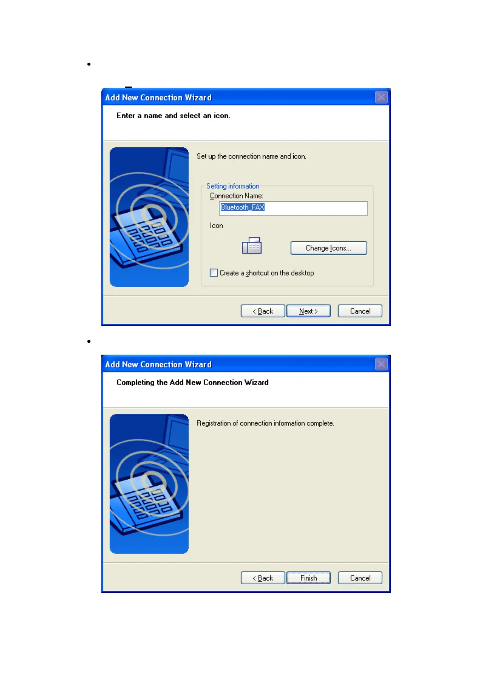Click the Connection Name label
Image resolution: width=481 pixels, height=681 pixels.
click(237, 196)
